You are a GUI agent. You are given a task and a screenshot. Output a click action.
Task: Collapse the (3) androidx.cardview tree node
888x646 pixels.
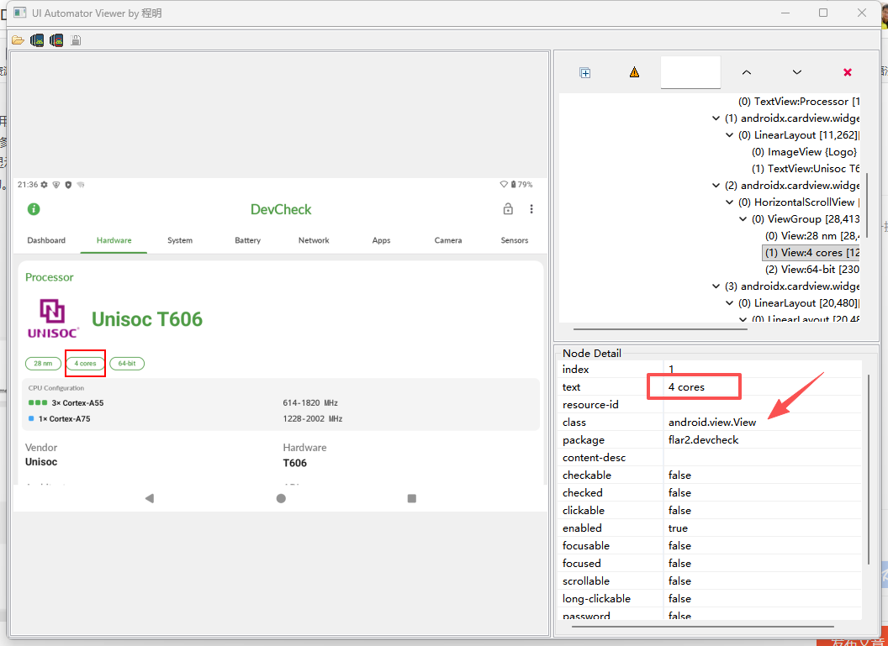click(x=716, y=286)
